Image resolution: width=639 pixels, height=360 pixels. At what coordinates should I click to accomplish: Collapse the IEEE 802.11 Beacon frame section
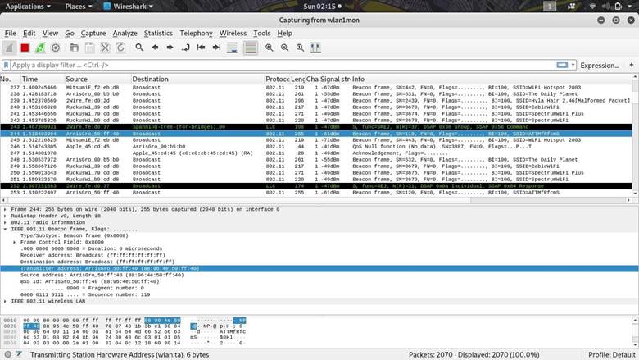6,227
